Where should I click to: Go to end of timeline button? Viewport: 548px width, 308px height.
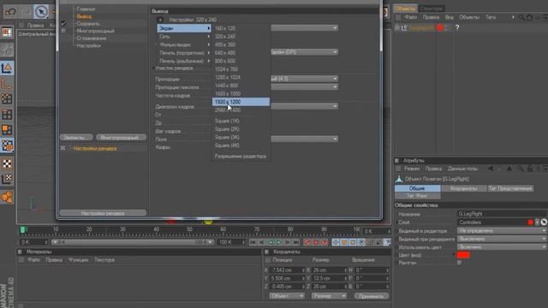tap(296, 242)
